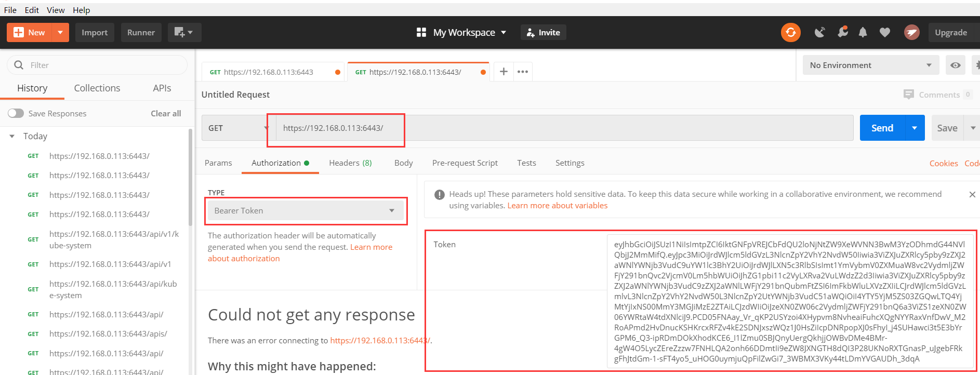Open the Authorization tab
The image size is (980, 375).
[x=280, y=163]
